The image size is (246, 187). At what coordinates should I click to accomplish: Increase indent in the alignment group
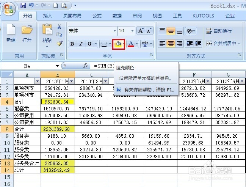(x=198, y=43)
